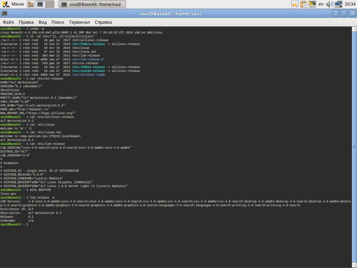The image size is (357, 268).
Task: Open the display settings tray icon
Action: tap(312, 4)
